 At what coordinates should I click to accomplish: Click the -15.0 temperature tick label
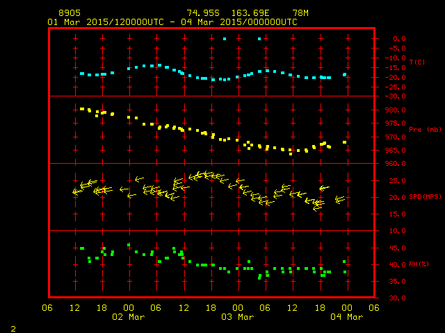tap(396, 68)
